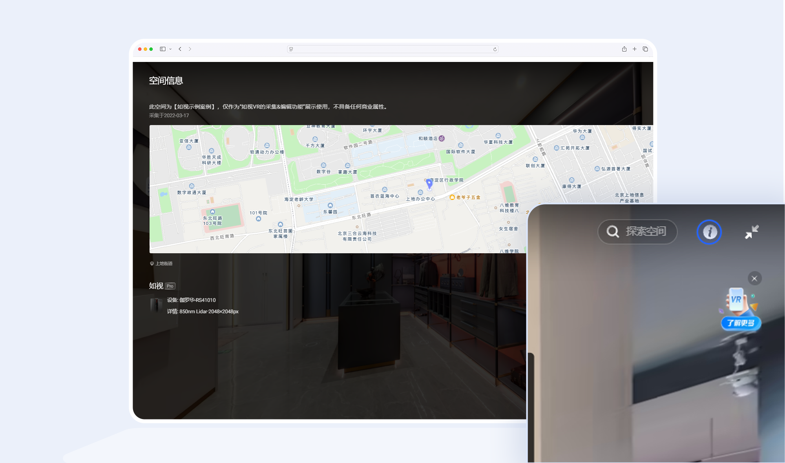Close the VR promo floating badge

pos(754,278)
